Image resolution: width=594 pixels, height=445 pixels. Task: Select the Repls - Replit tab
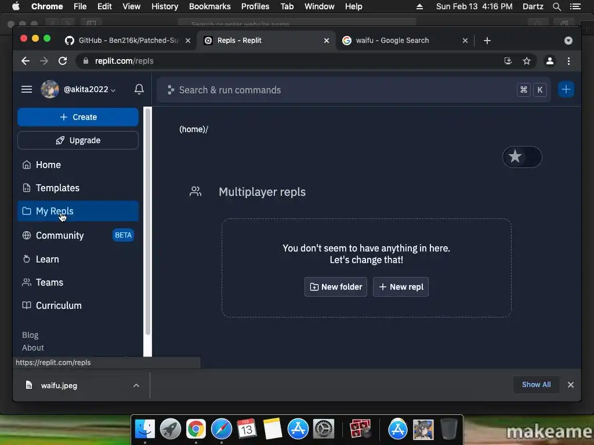[x=266, y=41]
